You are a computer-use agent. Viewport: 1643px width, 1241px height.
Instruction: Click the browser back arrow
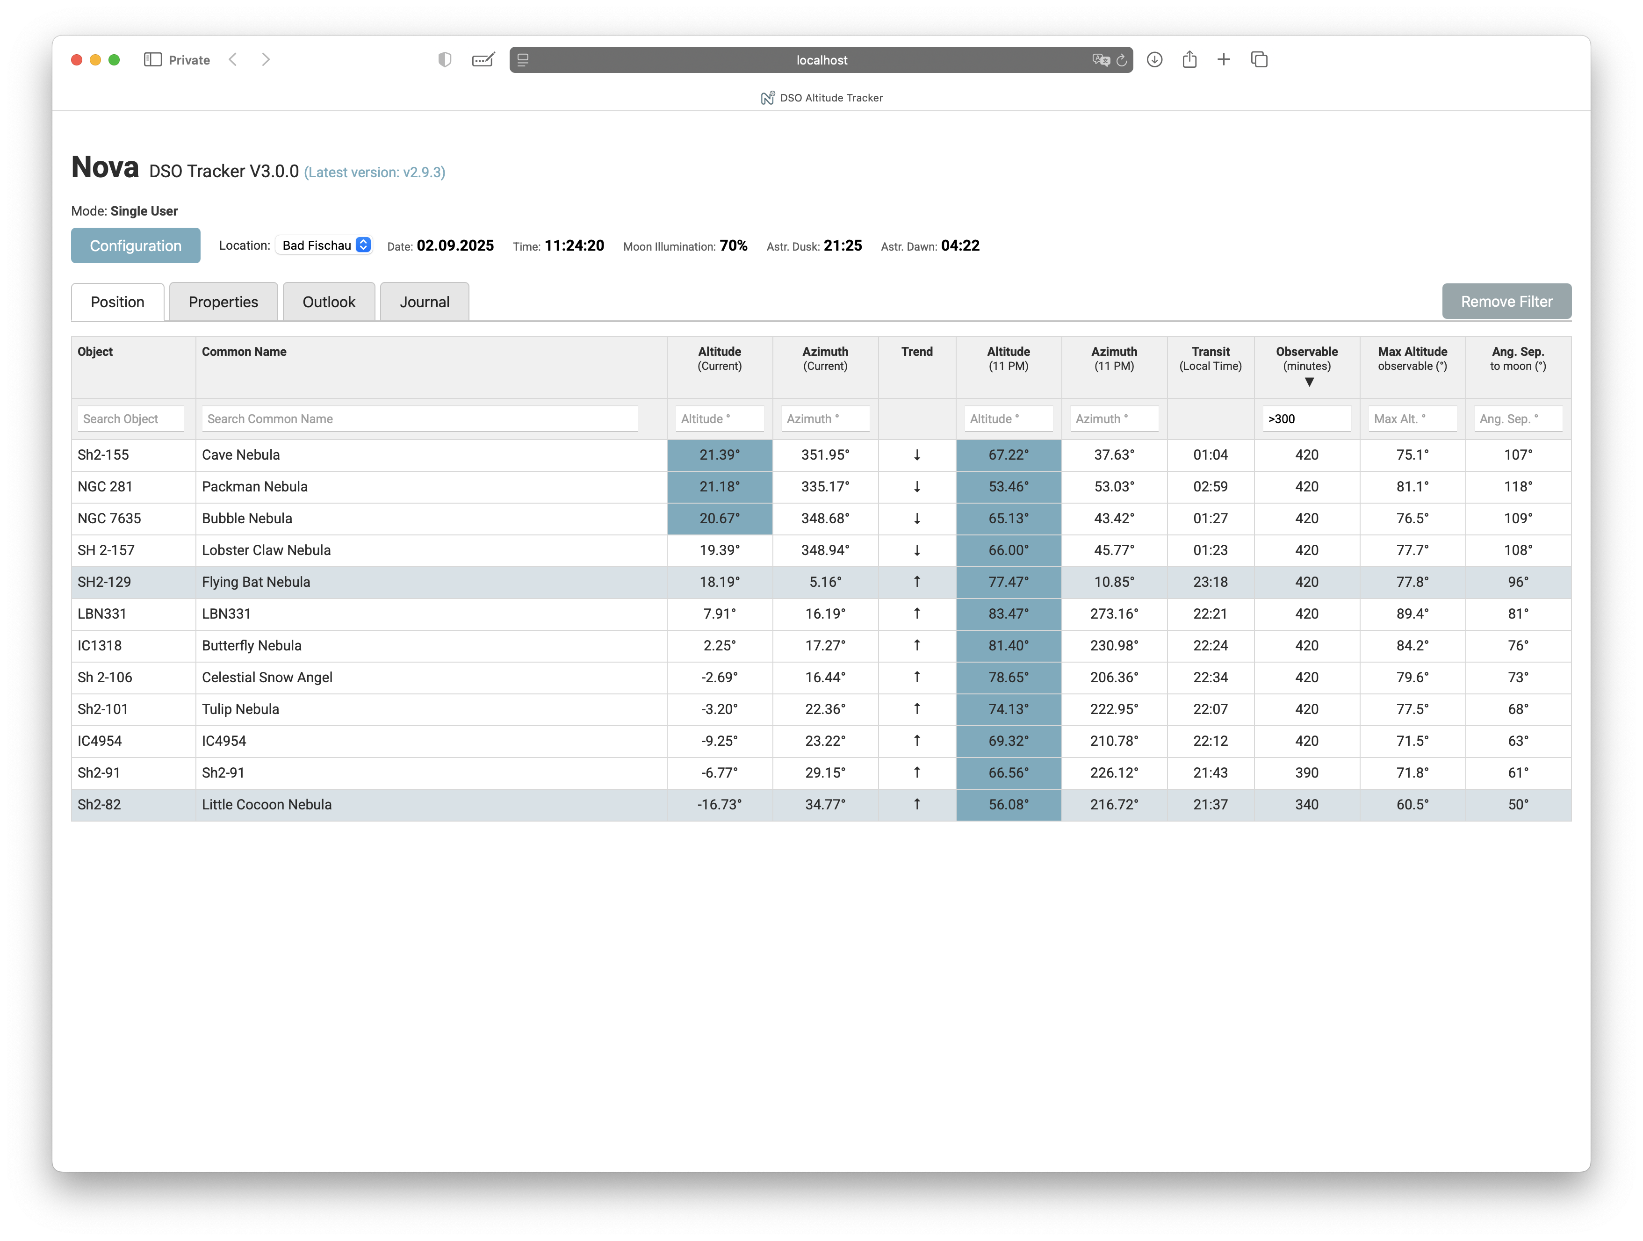click(233, 59)
